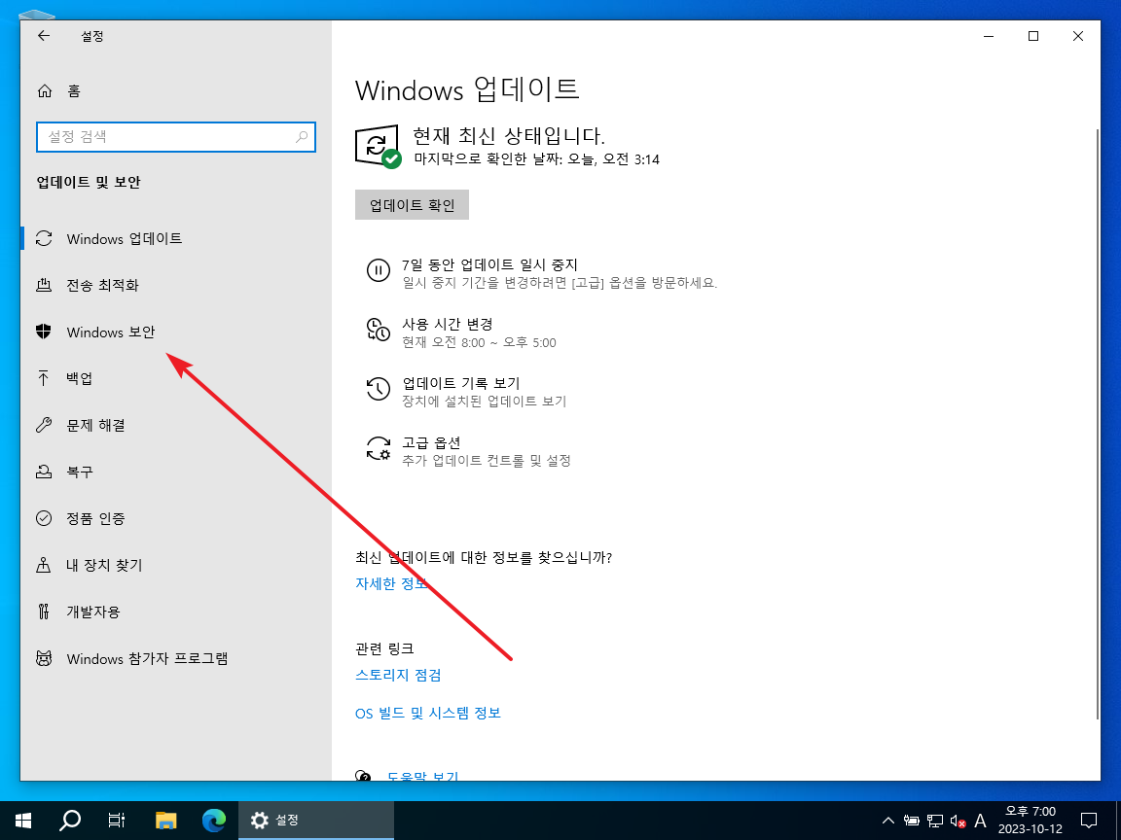The width and height of the screenshot is (1121, 840).
Task: Click the 개발자용 tools icon
Action: (44, 612)
